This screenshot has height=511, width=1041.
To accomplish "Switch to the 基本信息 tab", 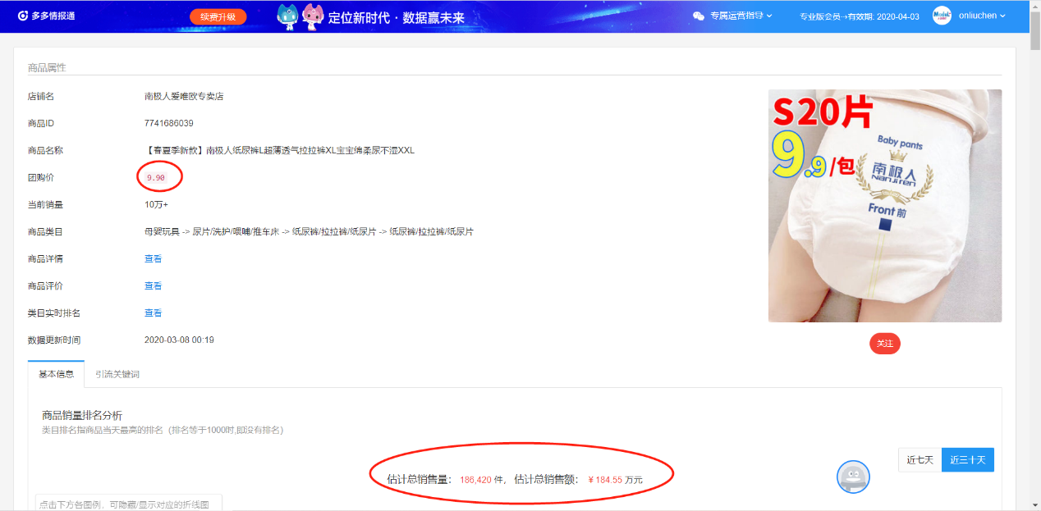I will tap(56, 374).
